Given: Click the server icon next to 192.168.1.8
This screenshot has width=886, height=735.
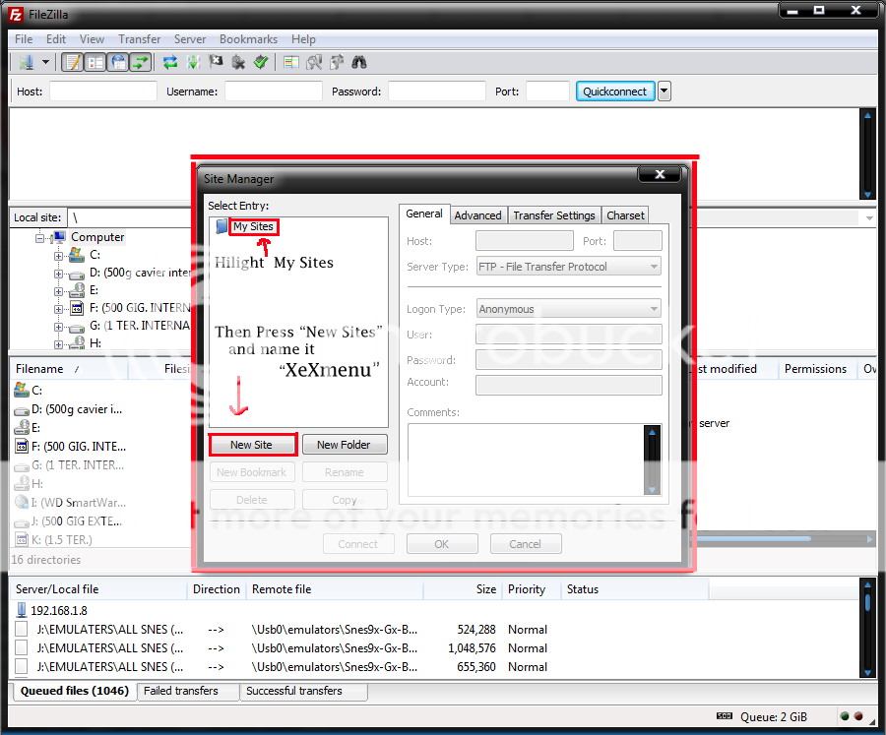Looking at the screenshot, I should 22,610.
